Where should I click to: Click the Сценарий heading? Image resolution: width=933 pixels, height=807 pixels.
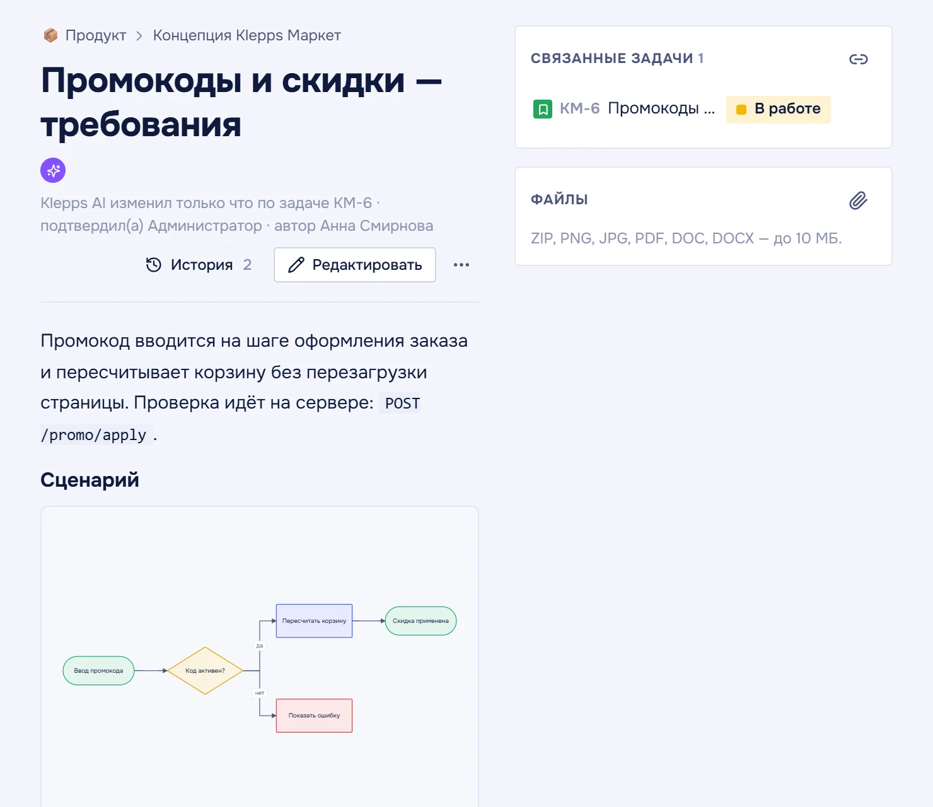(x=90, y=480)
